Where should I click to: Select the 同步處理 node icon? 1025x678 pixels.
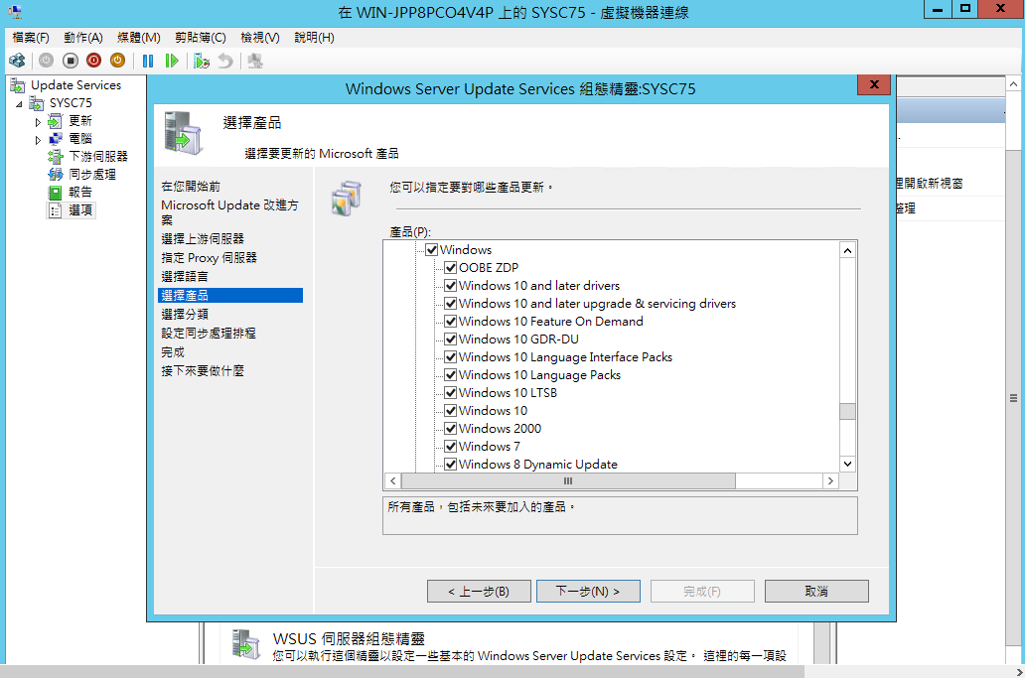(56, 175)
